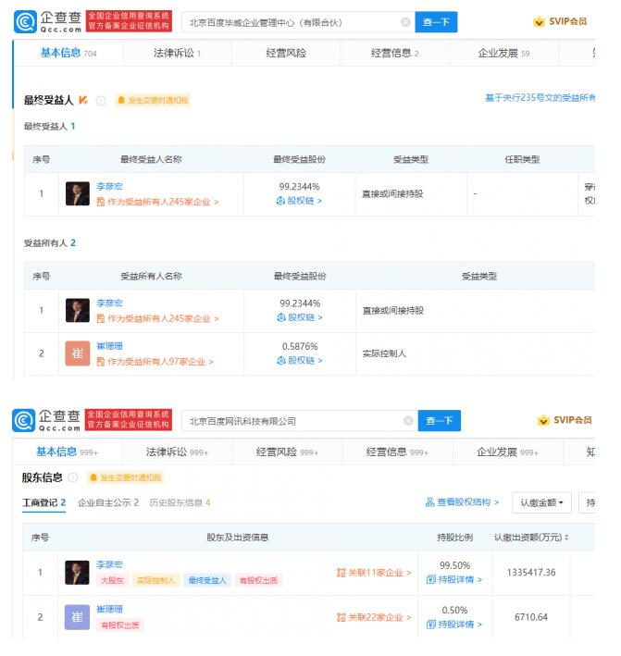Screen dimensions: 621x656
Task: Click 李彦宏 name in 受益所有人 table
Action: tap(109, 303)
